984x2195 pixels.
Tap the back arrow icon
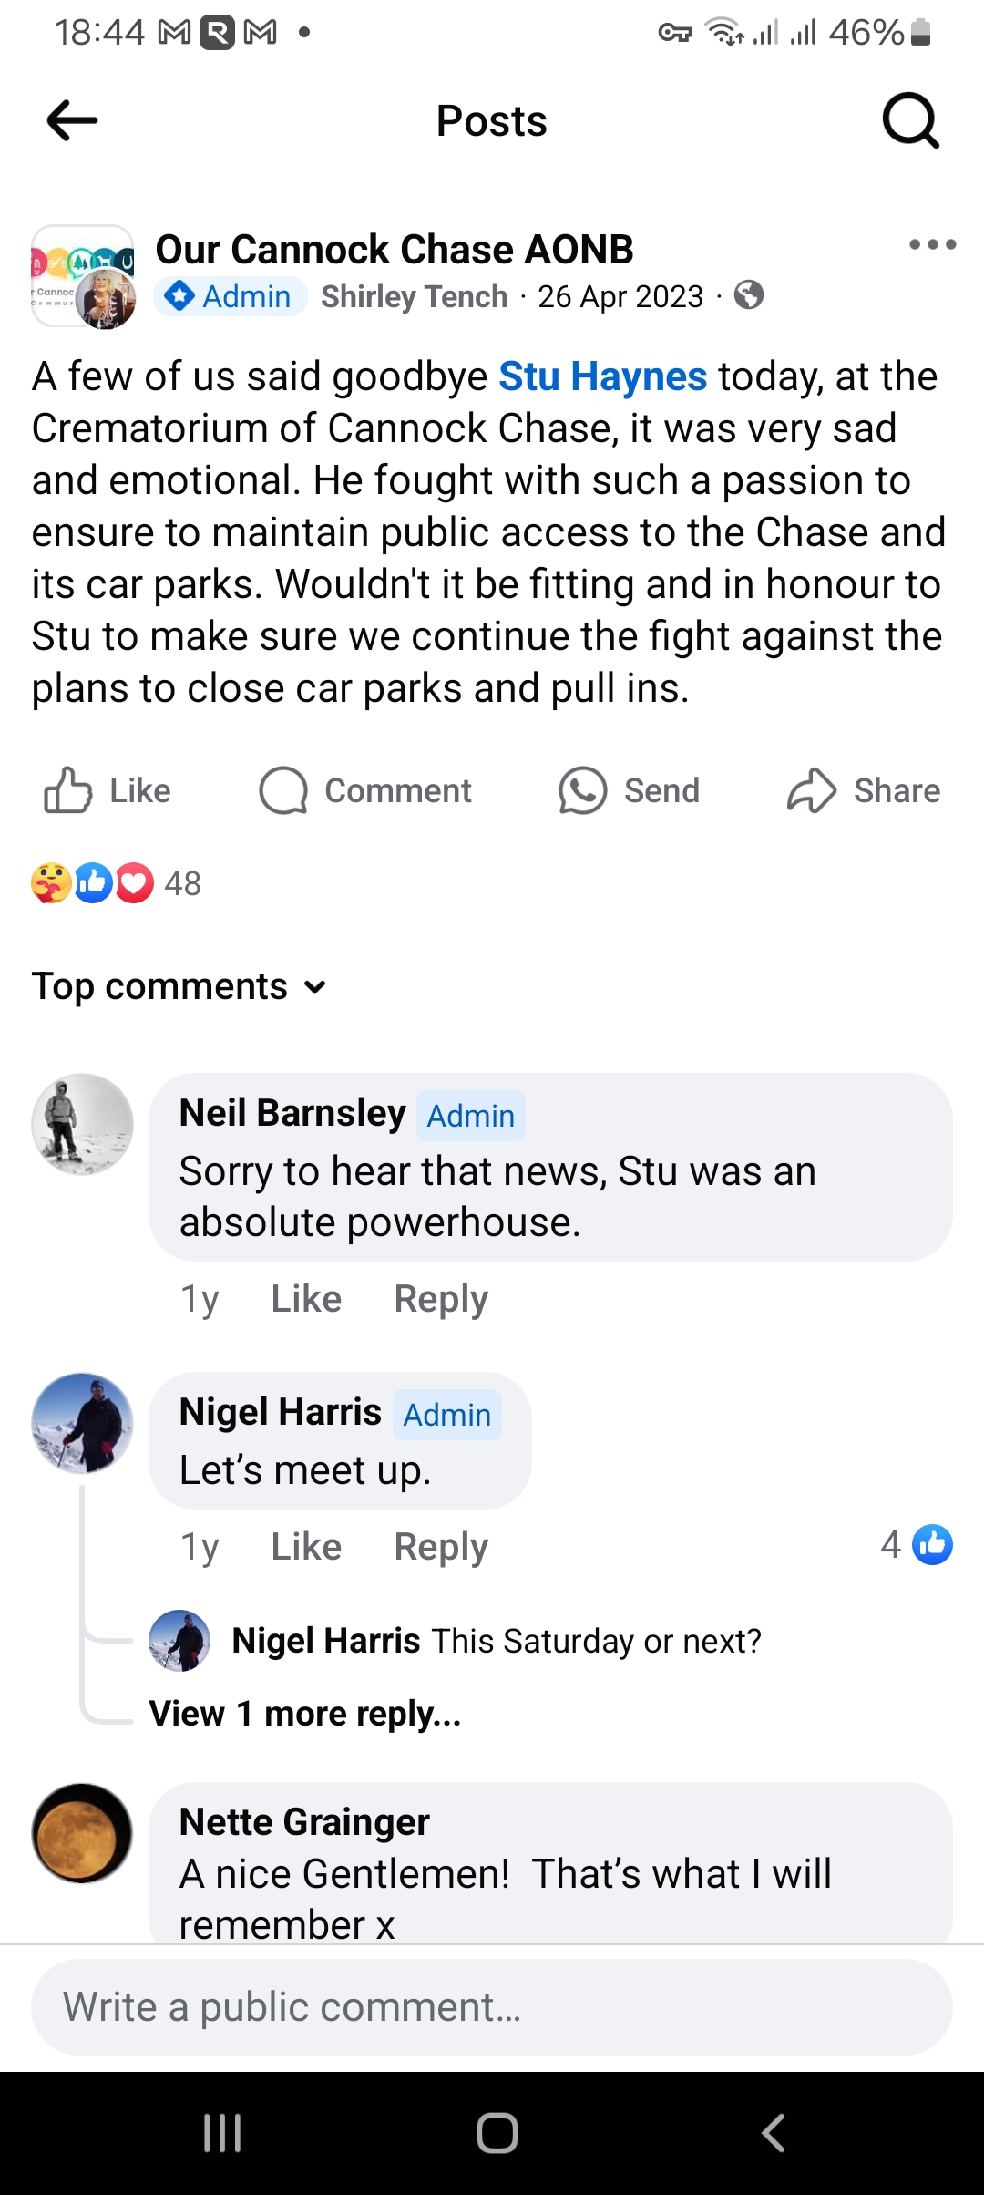(72, 120)
